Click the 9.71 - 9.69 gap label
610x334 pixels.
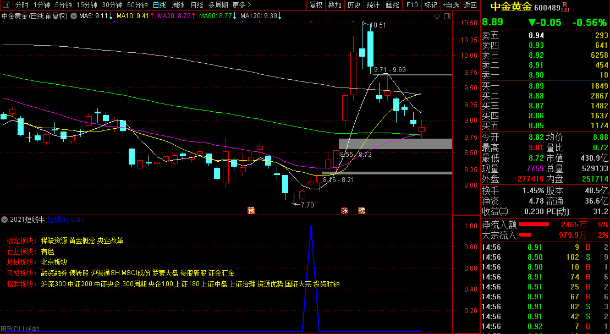pos(390,70)
